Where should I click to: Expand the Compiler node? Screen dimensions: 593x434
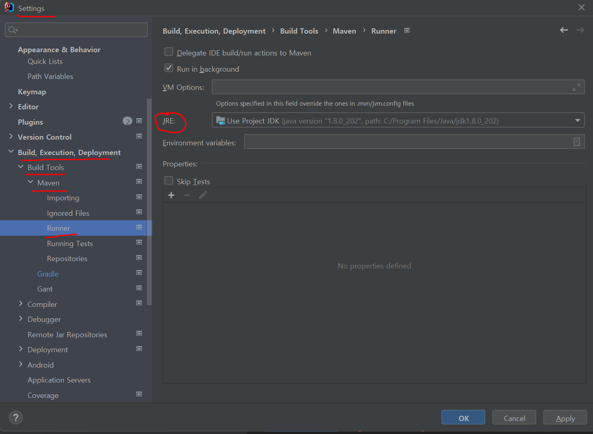[x=21, y=304]
